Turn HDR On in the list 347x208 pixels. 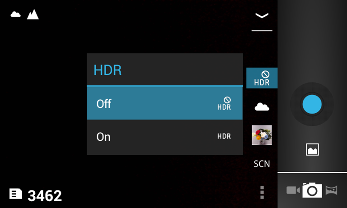165,137
